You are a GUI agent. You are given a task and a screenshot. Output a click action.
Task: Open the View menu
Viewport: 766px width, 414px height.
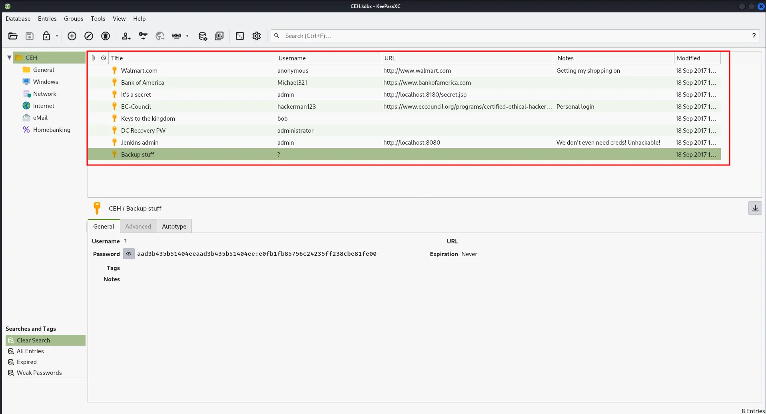pyautogui.click(x=119, y=19)
